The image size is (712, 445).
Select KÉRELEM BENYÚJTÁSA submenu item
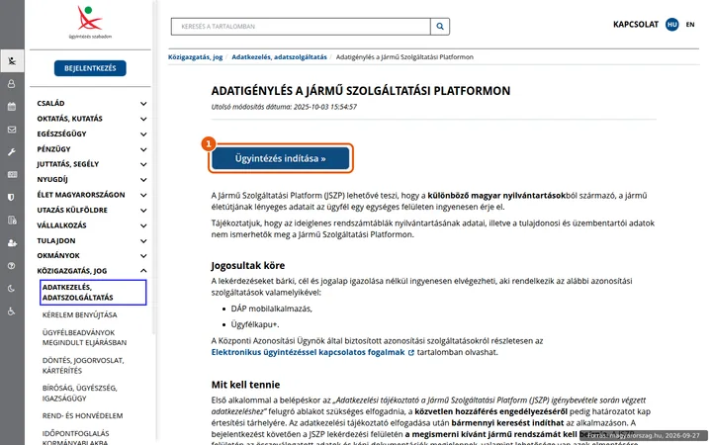click(x=80, y=315)
